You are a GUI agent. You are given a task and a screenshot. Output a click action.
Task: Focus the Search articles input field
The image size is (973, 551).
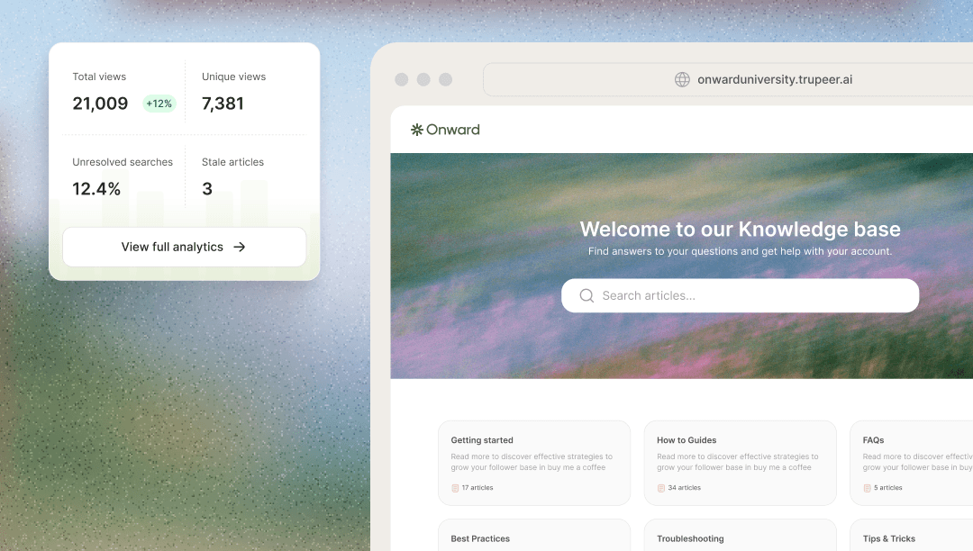(740, 295)
